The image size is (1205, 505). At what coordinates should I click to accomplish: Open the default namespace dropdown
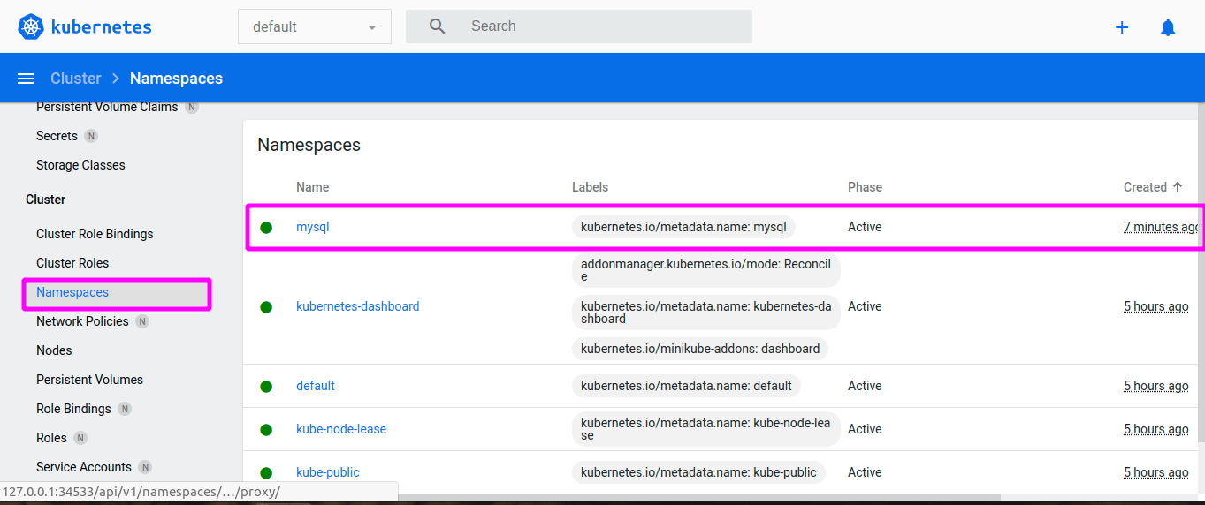coord(314,26)
